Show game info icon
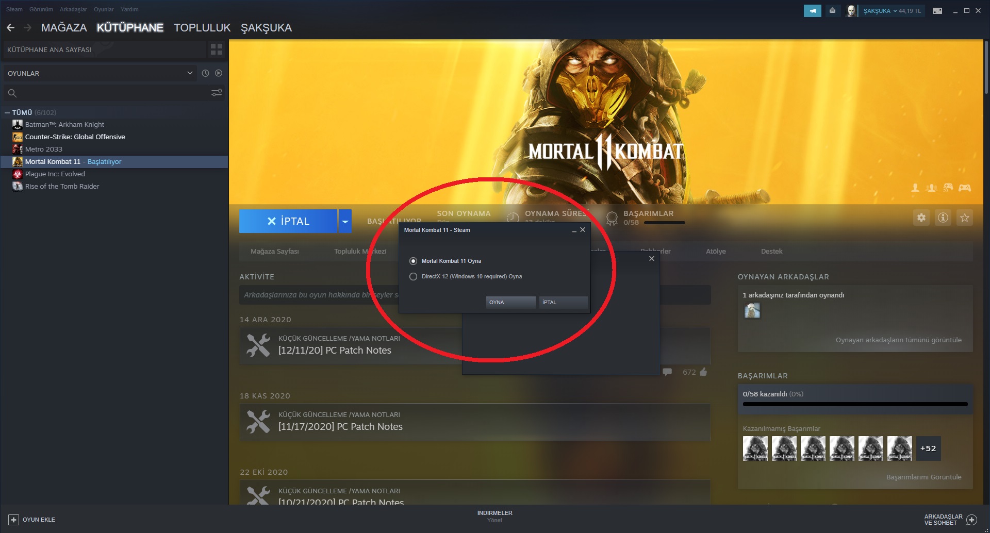Screen dimensions: 990x533 coord(943,218)
